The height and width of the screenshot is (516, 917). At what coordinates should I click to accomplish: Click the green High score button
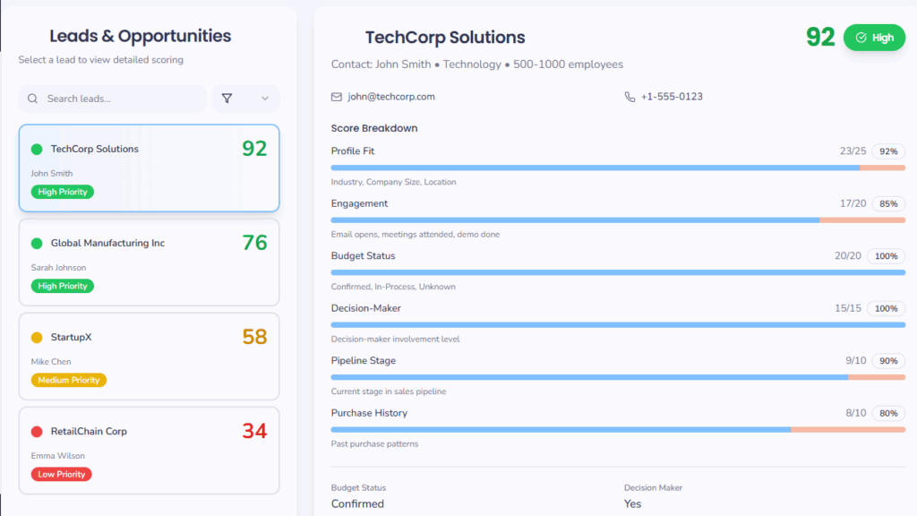874,38
